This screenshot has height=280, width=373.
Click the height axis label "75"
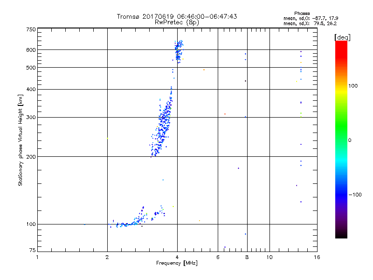coord(33,250)
